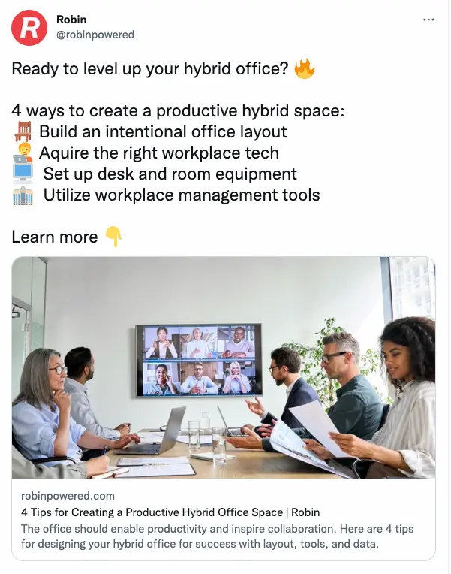The height and width of the screenshot is (574, 451).
Task: Click 'Ready to level up your hybrid office?' text
Action: pyautogui.click(x=150, y=69)
